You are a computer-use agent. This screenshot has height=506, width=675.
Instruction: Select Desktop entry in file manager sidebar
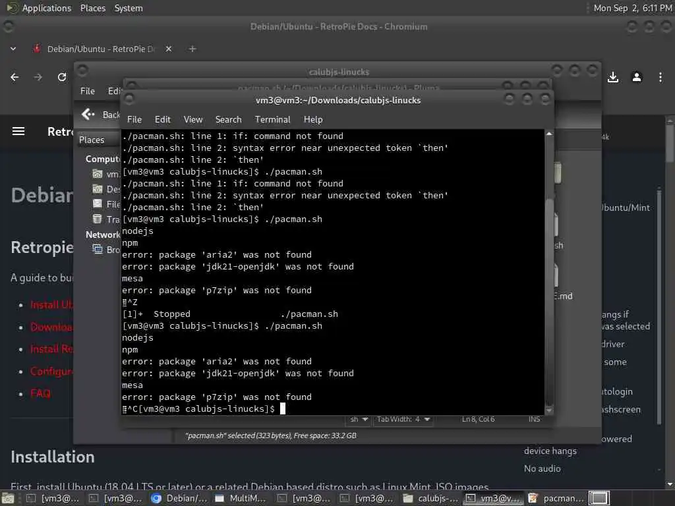tap(106, 189)
